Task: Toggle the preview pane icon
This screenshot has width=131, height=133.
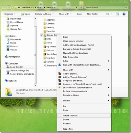Action: tap(118, 14)
